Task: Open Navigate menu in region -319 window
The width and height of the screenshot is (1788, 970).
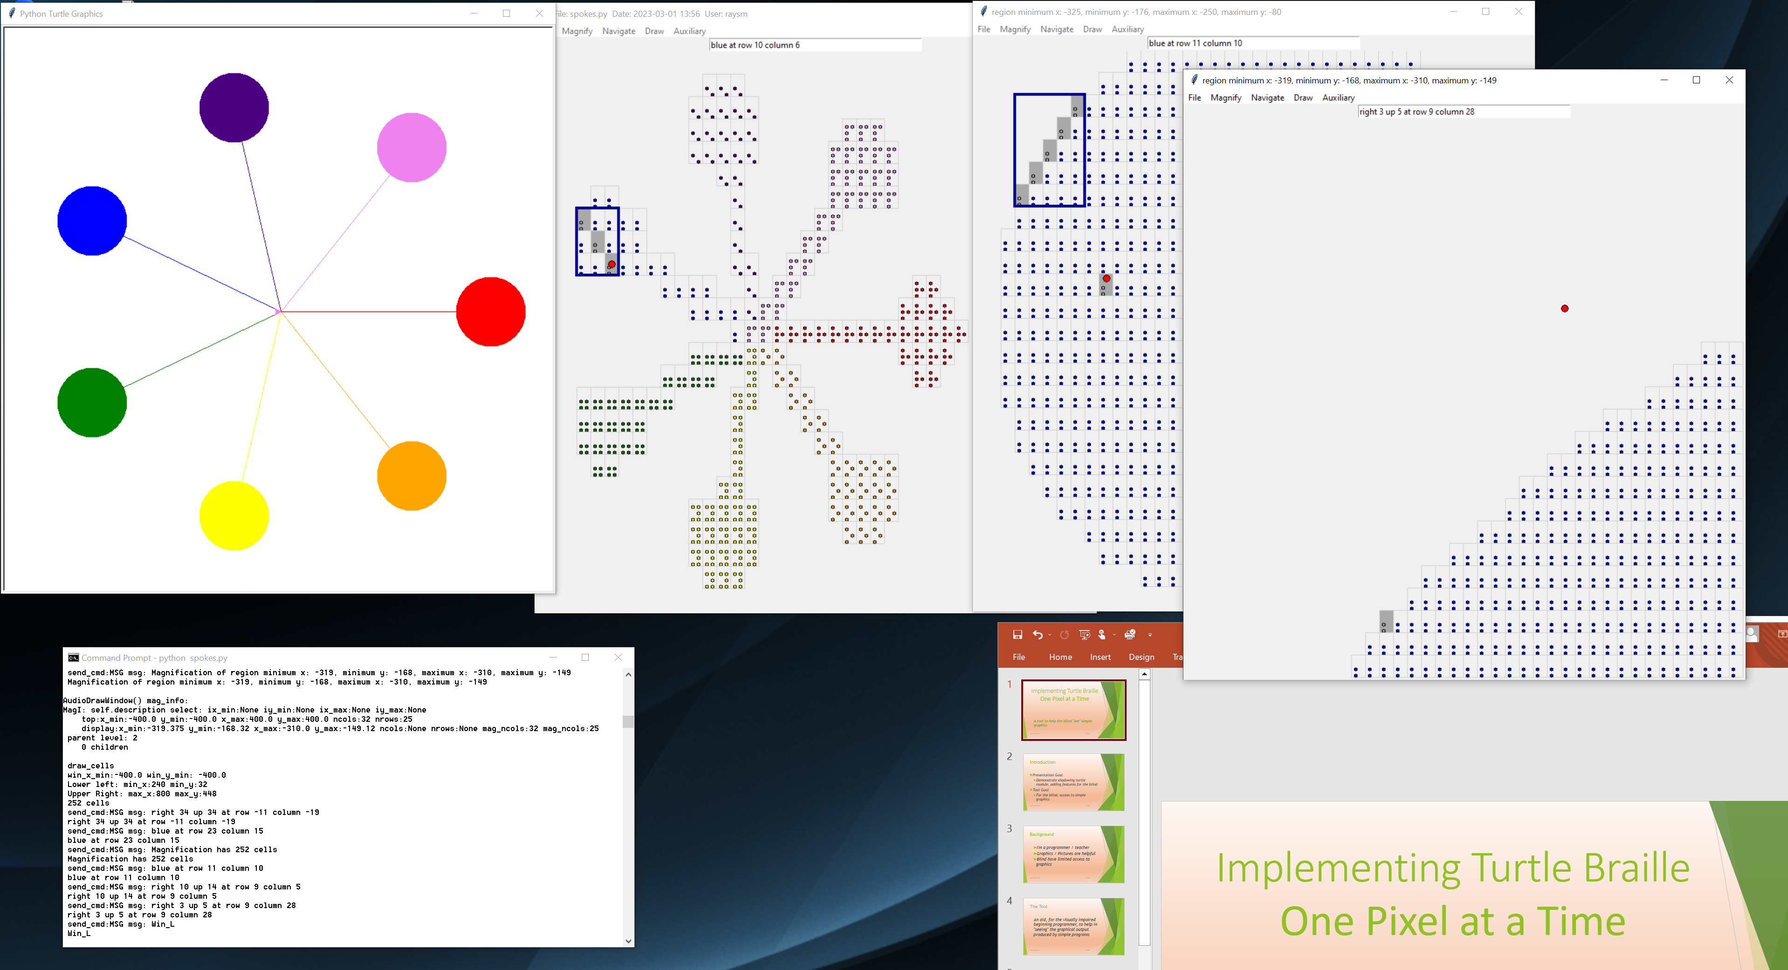Action: (x=1267, y=98)
